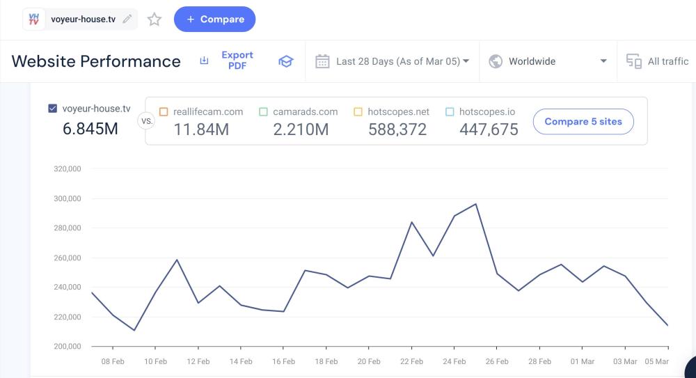Enable the reallifecam.com checkbox
The height and width of the screenshot is (378, 696).
pos(164,111)
